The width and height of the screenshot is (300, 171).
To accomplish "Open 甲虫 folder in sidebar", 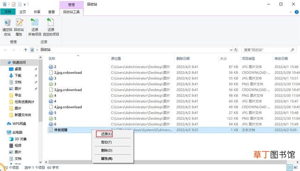I will tap(18, 95).
